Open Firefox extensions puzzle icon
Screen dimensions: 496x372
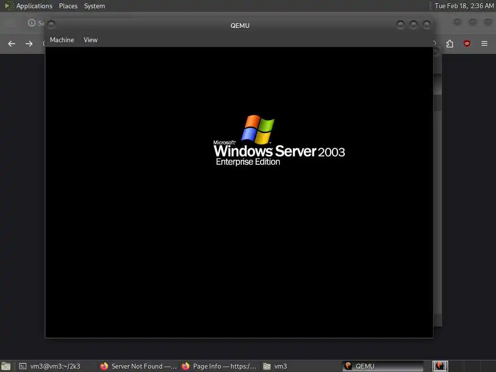449,44
